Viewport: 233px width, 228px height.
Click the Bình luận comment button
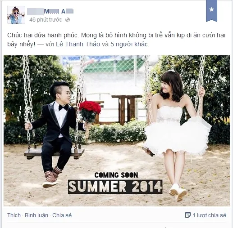(x=37, y=215)
